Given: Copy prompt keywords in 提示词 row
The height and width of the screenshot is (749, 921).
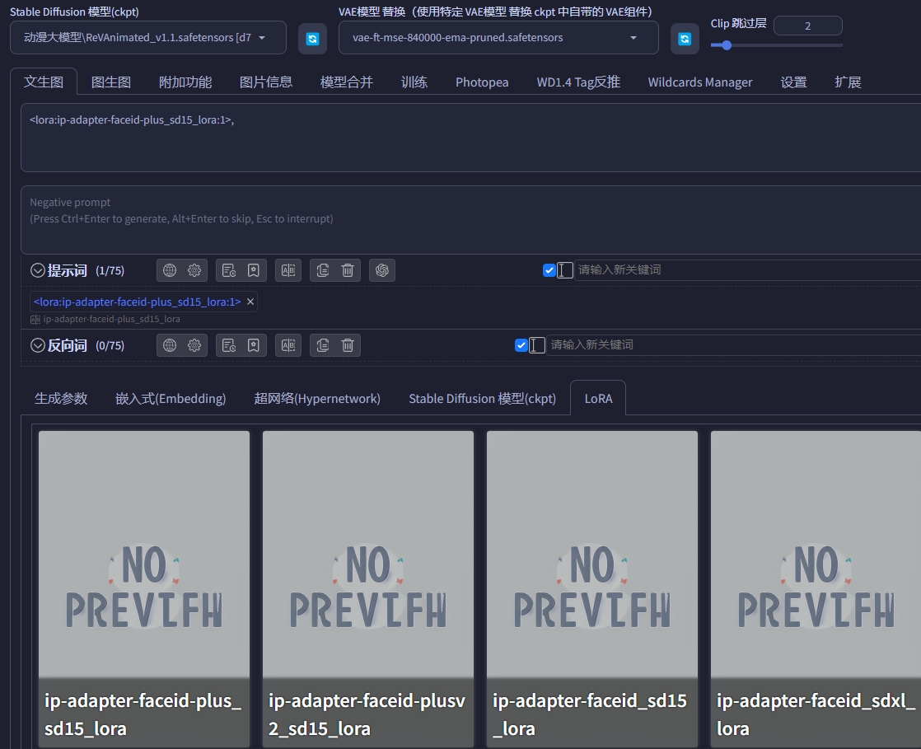Looking at the screenshot, I should (x=323, y=270).
